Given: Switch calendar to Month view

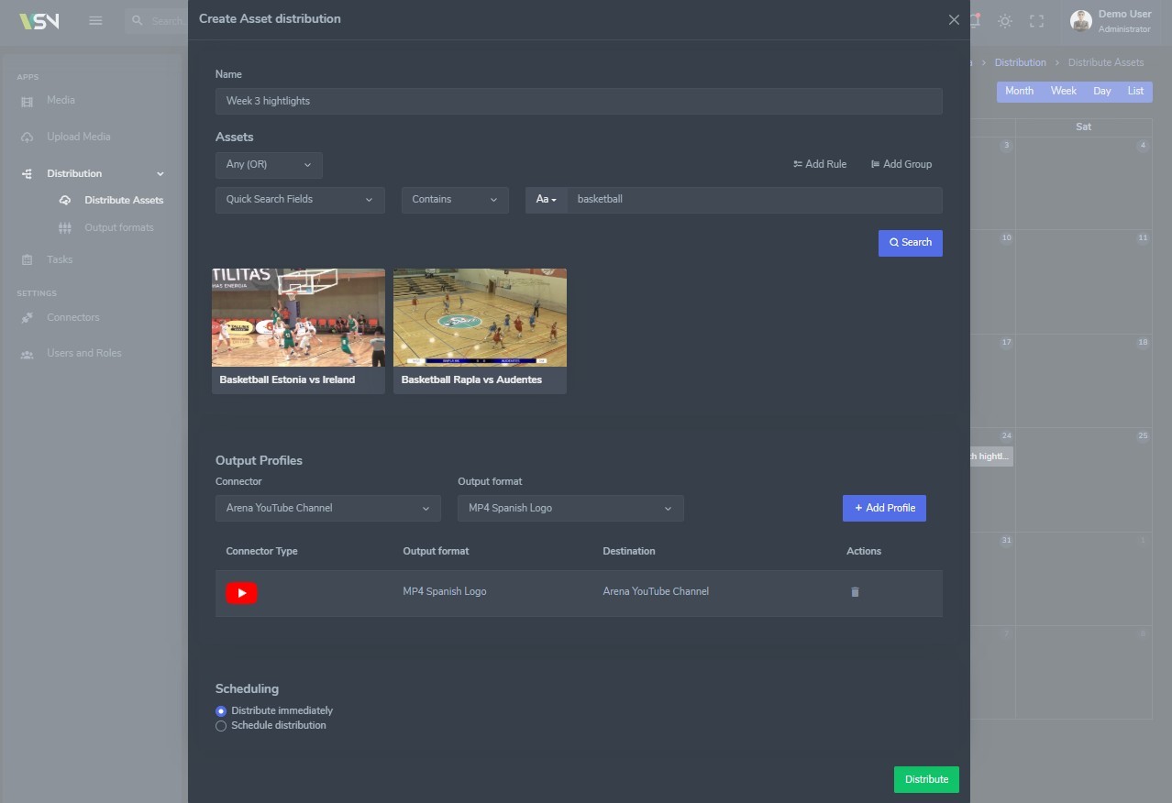Looking at the screenshot, I should (x=1019, y=91).
